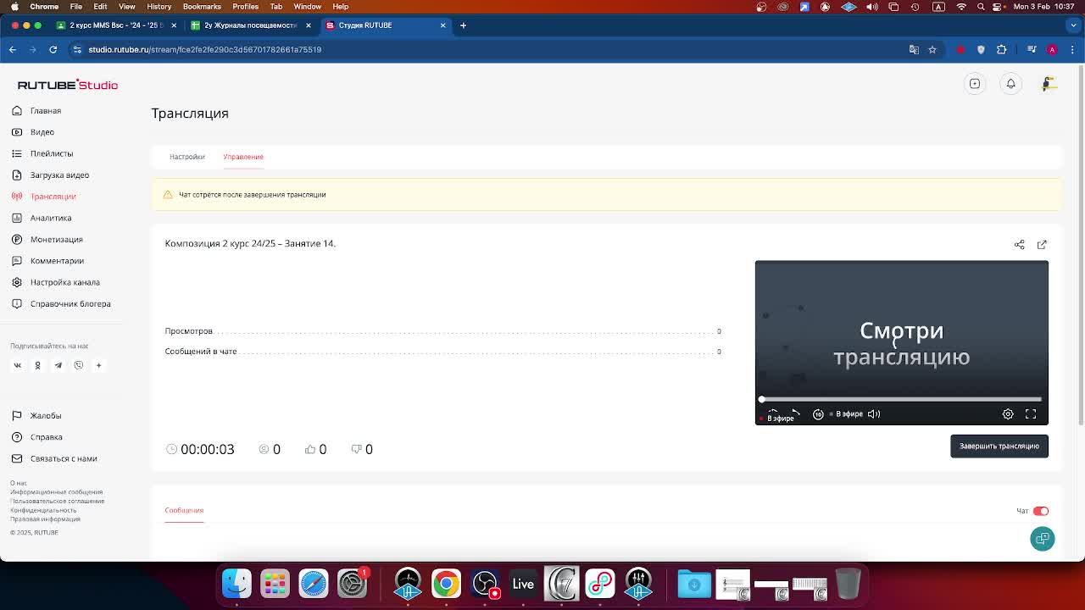Viewport: 1085px width, 610px height.
Task: Click Завершить трансляцию button
Action: pyautogui.click(x=999, y=446)
